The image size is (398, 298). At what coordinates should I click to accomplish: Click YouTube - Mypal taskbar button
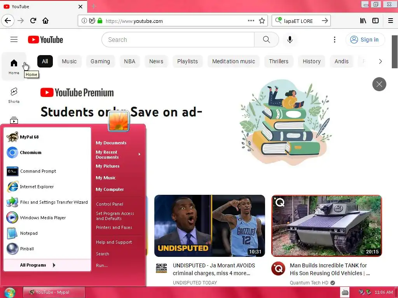click(x=54, y=292)
